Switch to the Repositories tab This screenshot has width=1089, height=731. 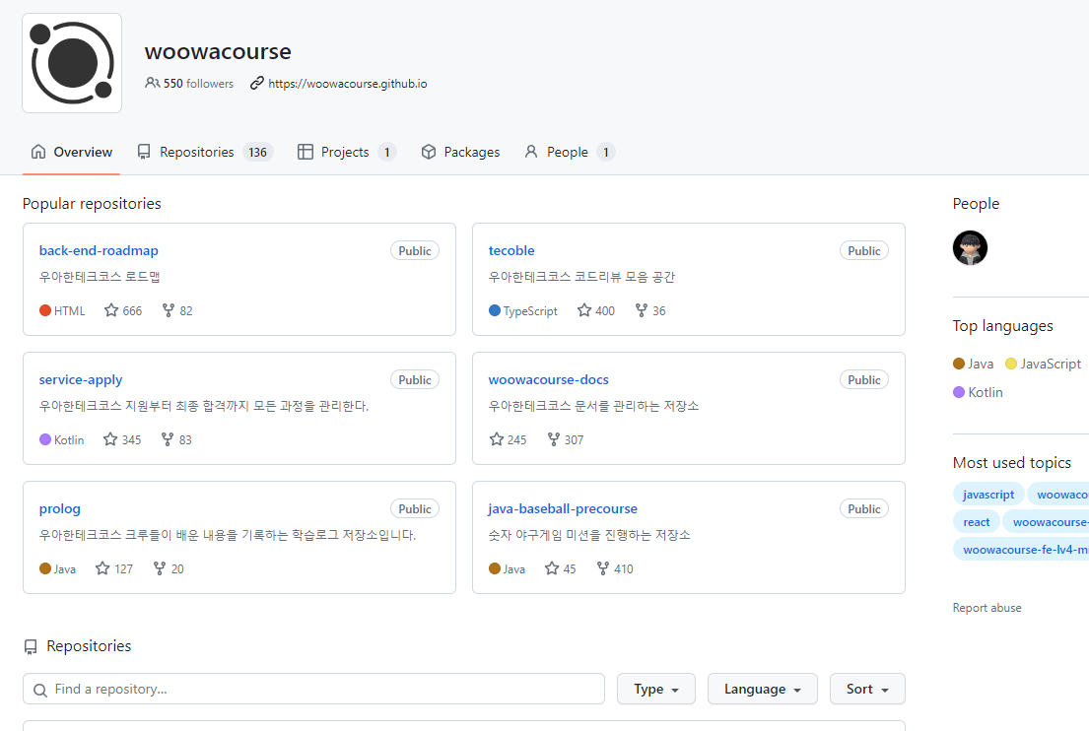tap(205, 152)
